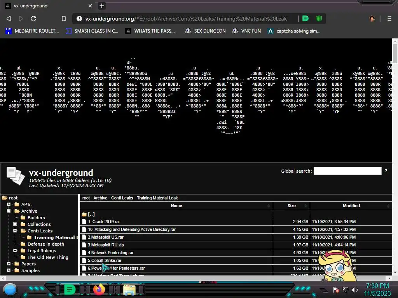
Task: Click the Legal Rulings folder icon
Action: click(x=23, y=250)
